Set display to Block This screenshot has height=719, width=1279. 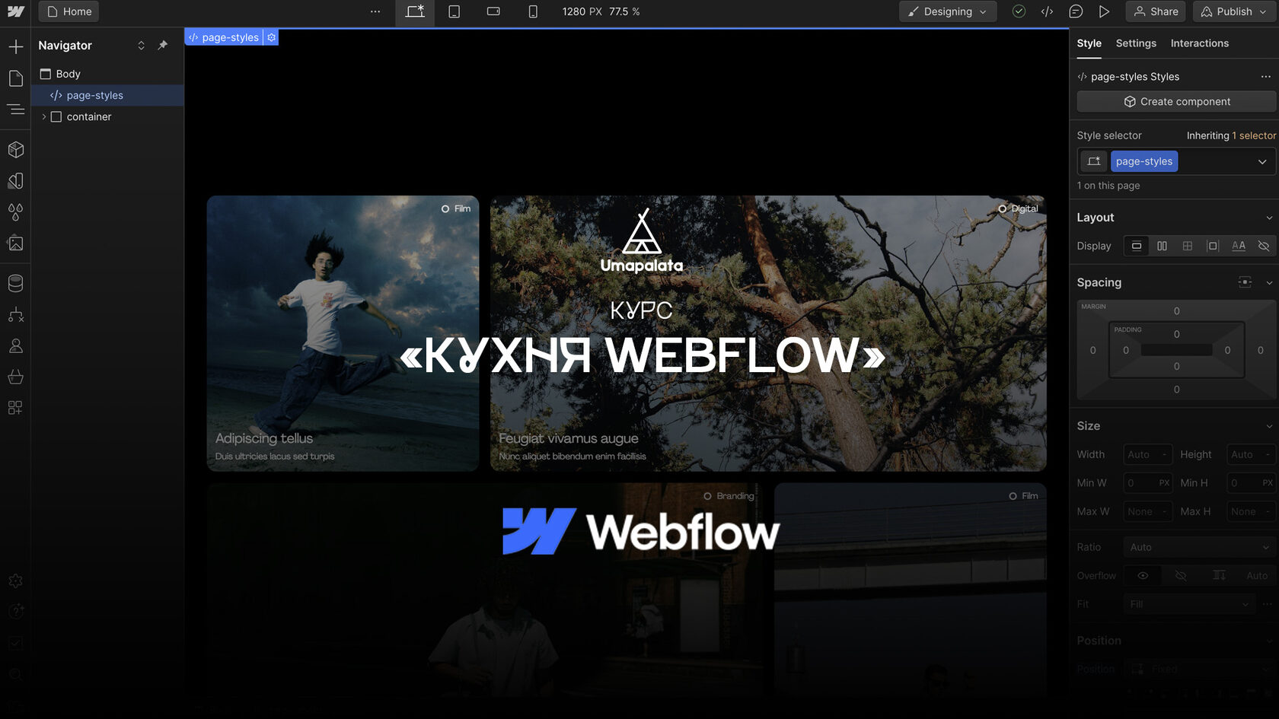coord(1137,246)
